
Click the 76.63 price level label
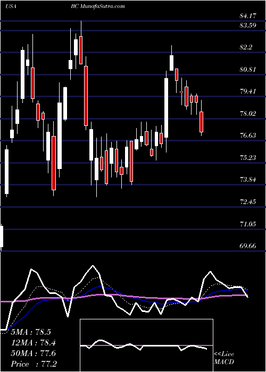[248, 136]
